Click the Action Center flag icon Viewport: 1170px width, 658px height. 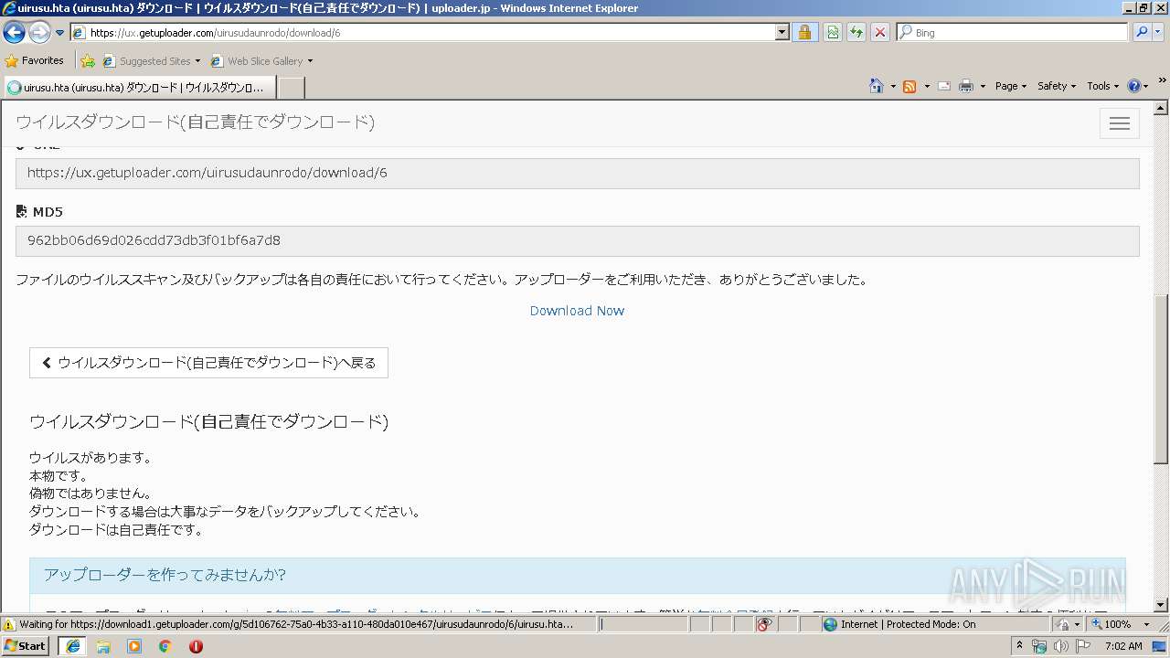(1083, 646)
